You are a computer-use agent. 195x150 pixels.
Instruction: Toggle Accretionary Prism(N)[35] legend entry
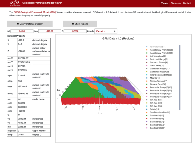(x=159, y=50)
